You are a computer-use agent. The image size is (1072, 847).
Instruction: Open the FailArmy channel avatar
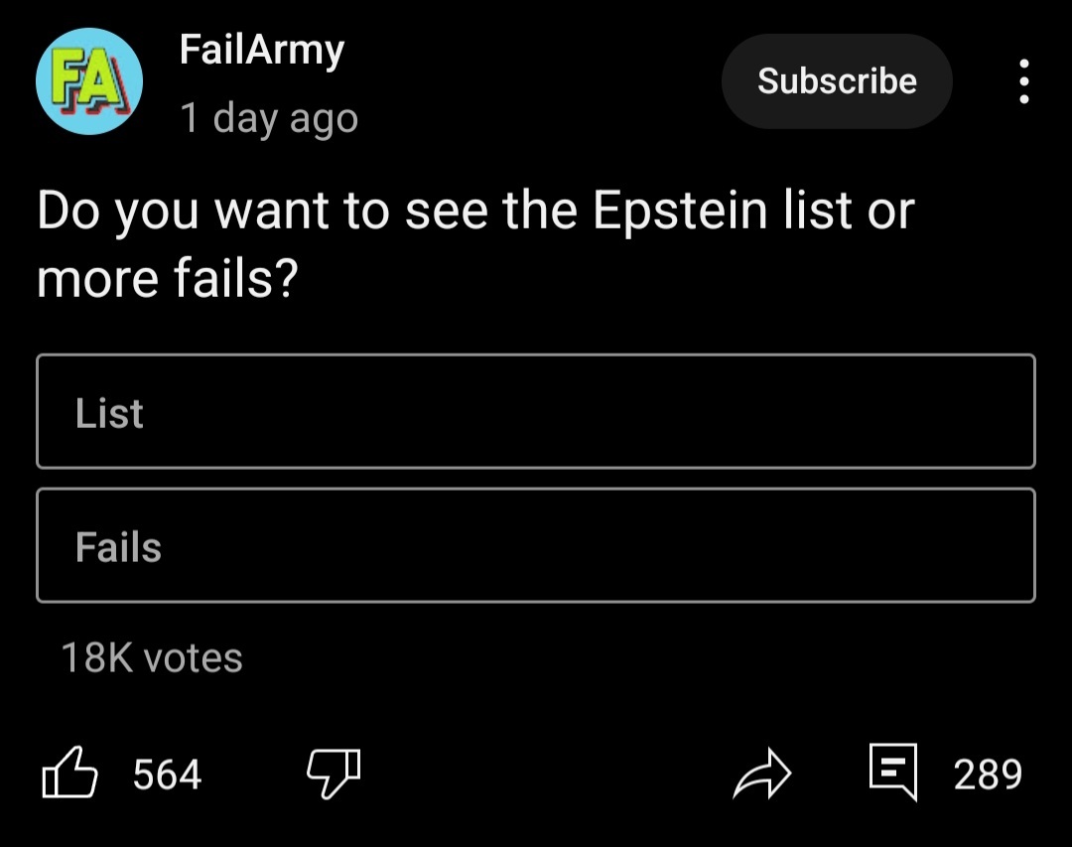[x=89, y=81]
